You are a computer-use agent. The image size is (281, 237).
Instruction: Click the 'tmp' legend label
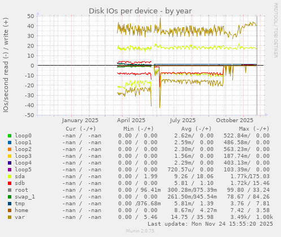pos(20,204)
